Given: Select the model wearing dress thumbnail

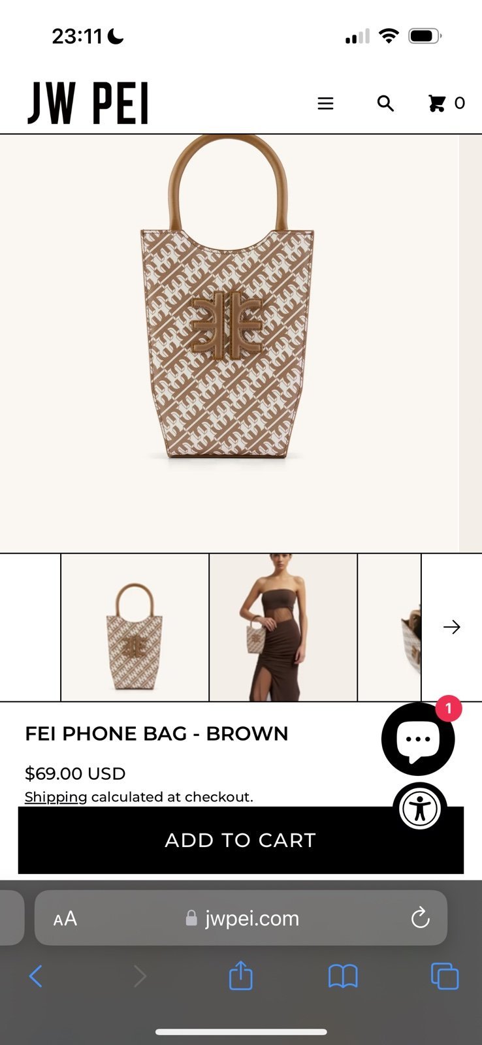Looking at the screenshot, I should pyautogui.click(x=283, y=627).
